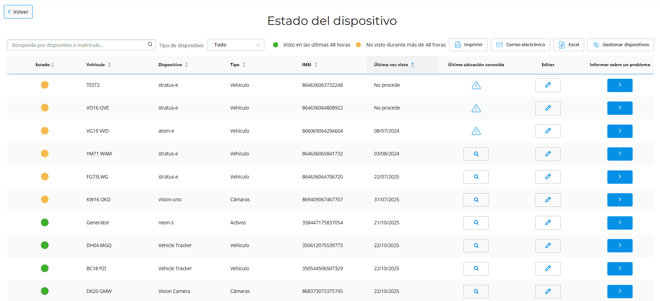Screen dimensions: 660x301
Task: Click the green status dot for BC18 PZI
Action: (45, 268)
